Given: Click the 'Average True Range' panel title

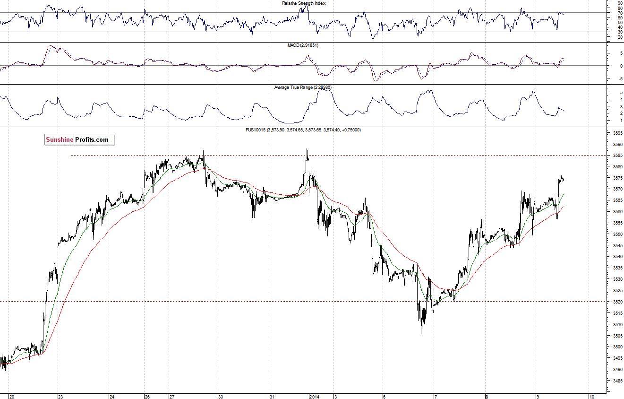Looking at the screenshot, I should pos(304,87).
